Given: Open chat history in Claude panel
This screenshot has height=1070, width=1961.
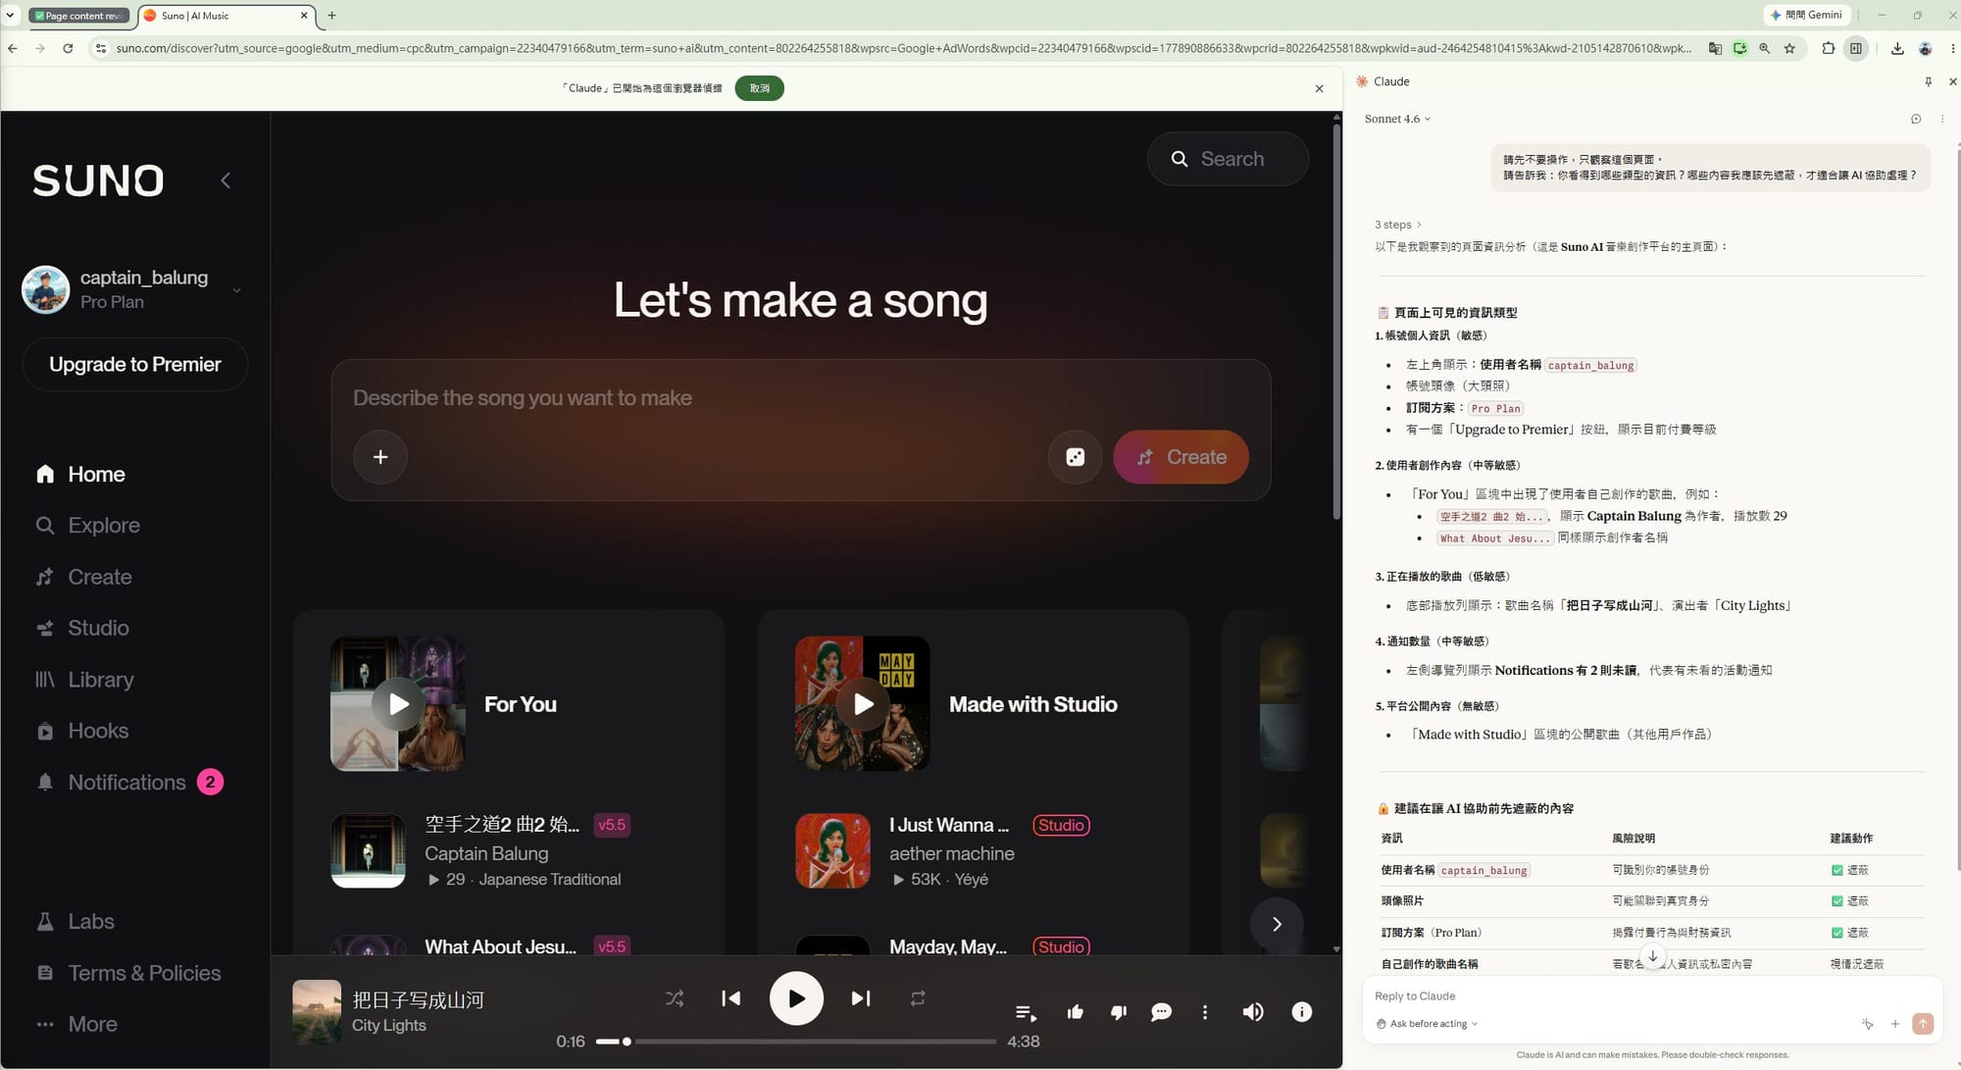Looking at the screenshot, I should click(x=1916, y=119).
